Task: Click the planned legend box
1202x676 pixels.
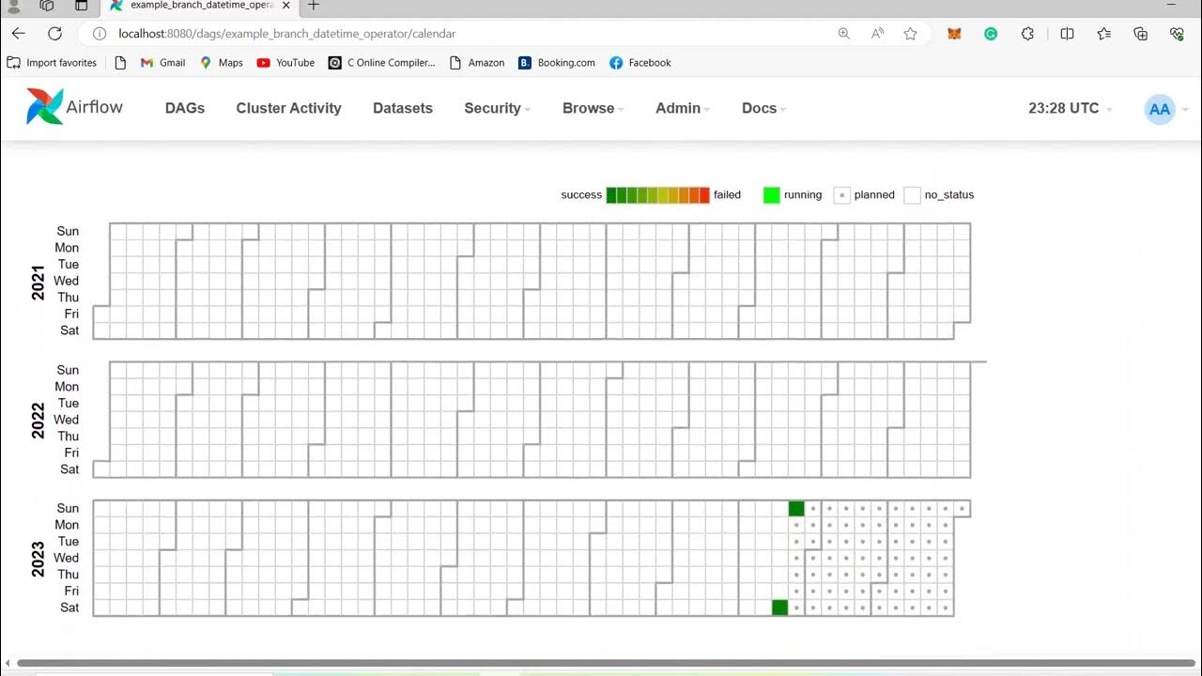Action: tap(841, 195)
